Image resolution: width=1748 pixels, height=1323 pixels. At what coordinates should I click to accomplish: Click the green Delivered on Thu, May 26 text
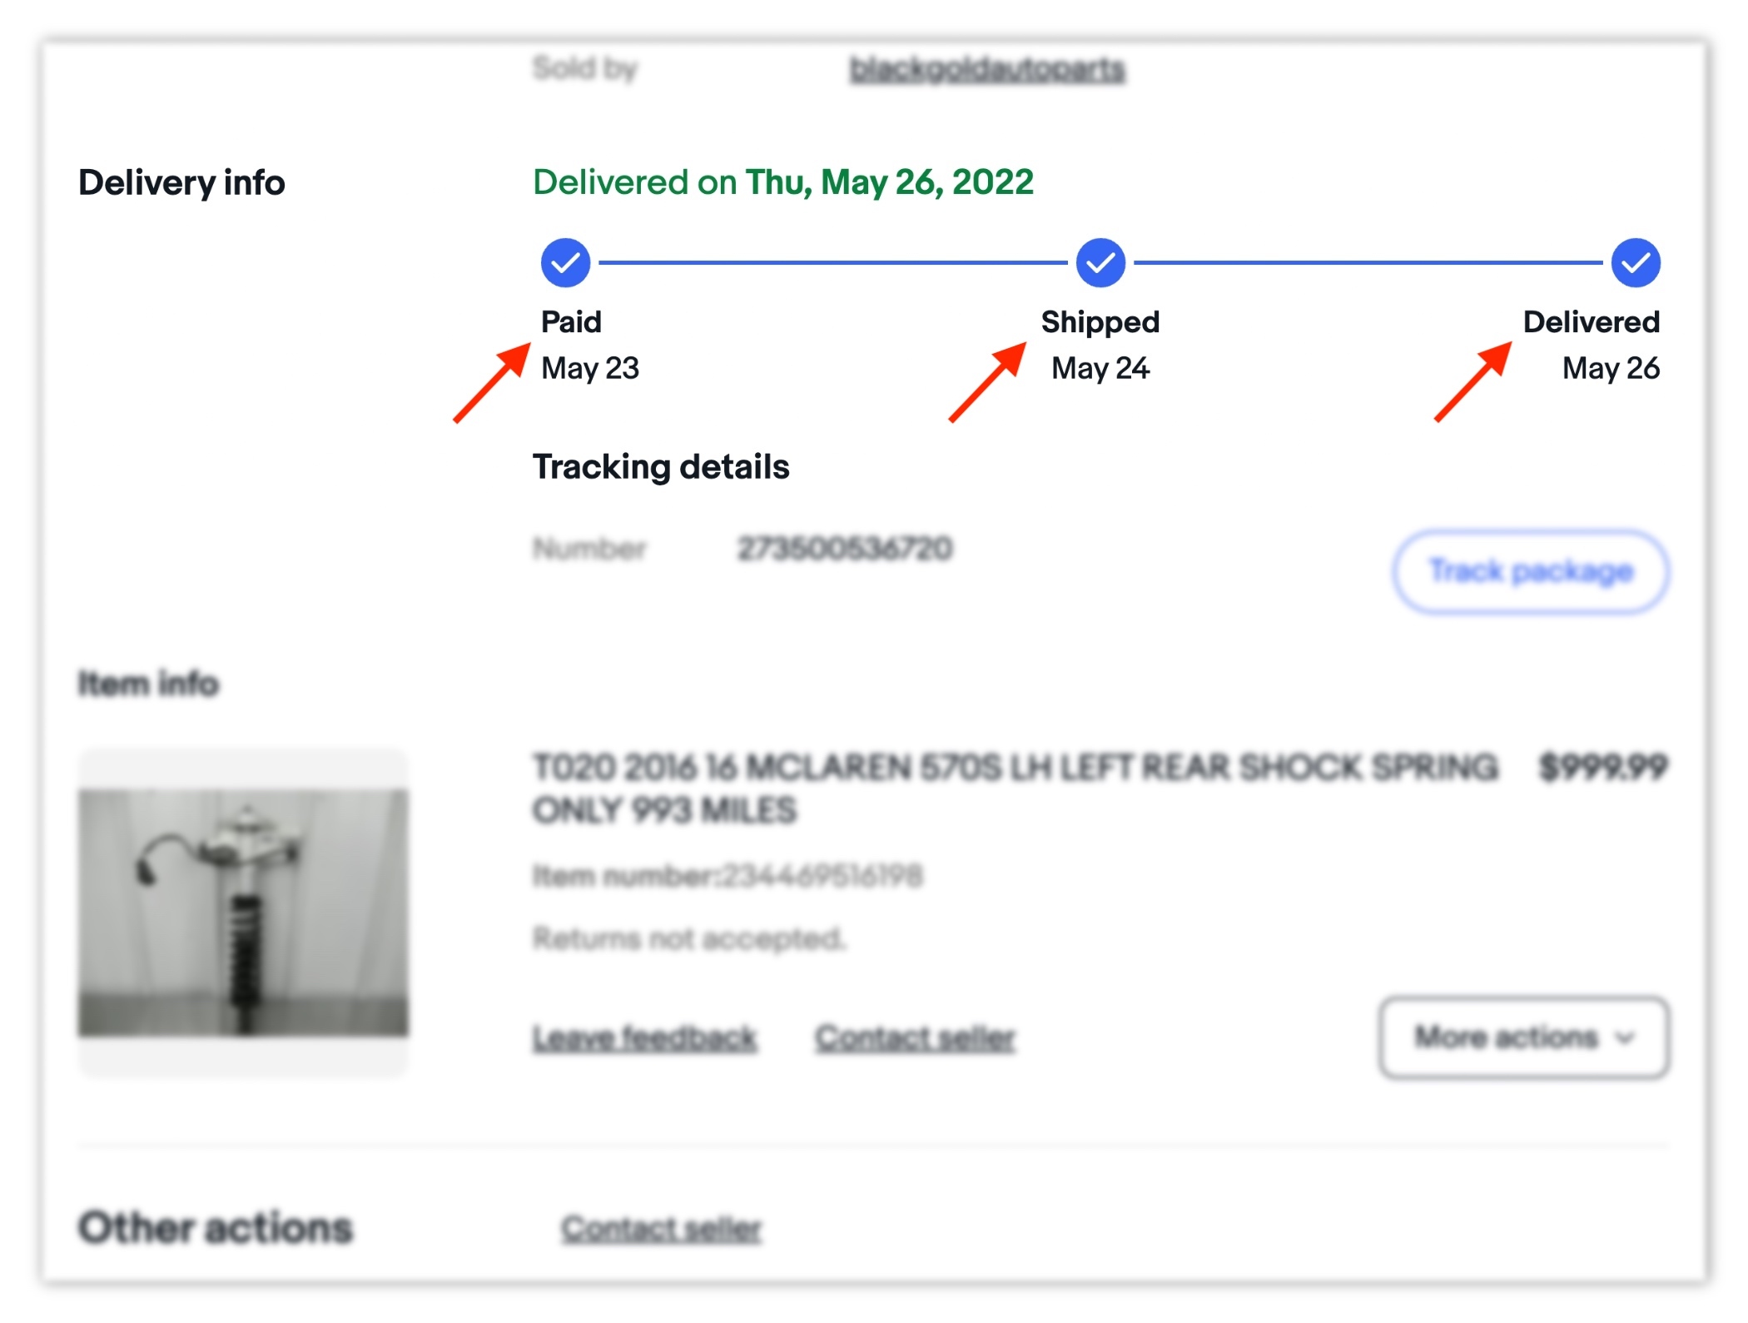tap(782, 182)
